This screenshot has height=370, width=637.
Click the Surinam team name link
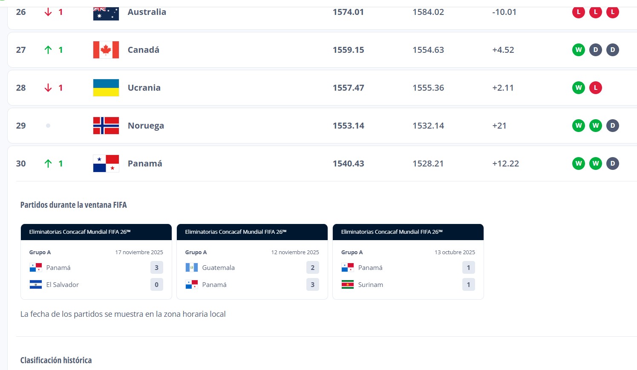coord(370,284)
